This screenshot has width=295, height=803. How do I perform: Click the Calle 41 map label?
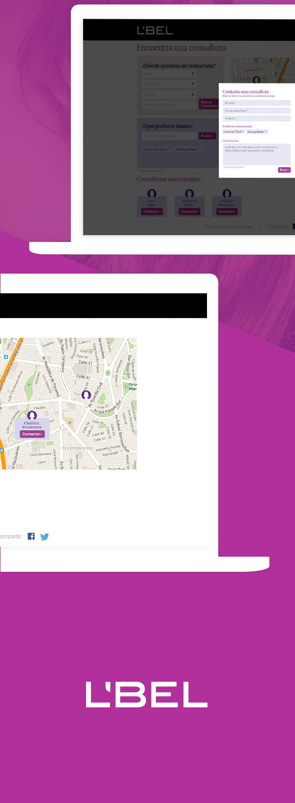coord(83,377)
